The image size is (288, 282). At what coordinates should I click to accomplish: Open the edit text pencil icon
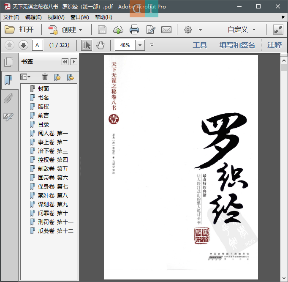click(151, 30)
